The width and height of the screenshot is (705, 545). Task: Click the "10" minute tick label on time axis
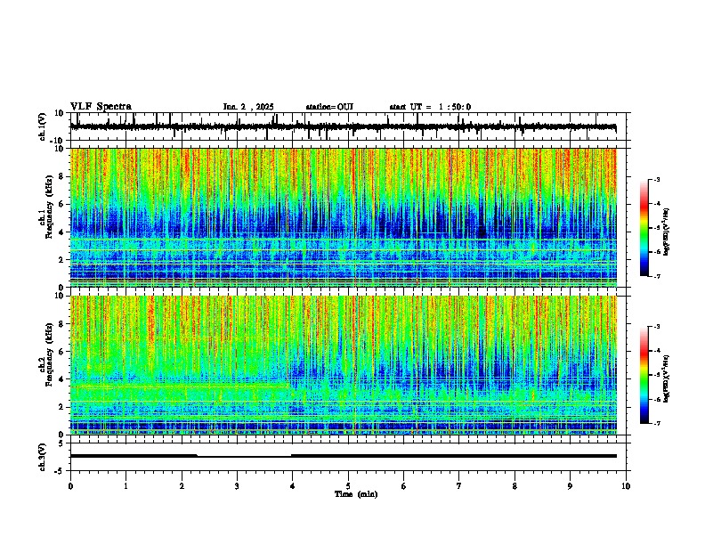(626, 486)
